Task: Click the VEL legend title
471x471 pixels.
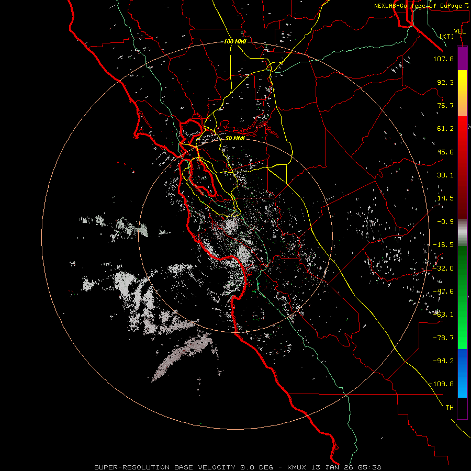Action: click(x=459, y=31)
